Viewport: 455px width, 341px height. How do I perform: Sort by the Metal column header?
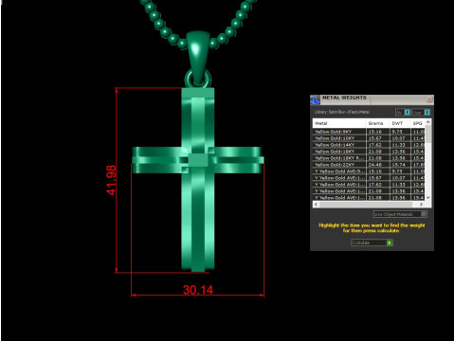339,123
